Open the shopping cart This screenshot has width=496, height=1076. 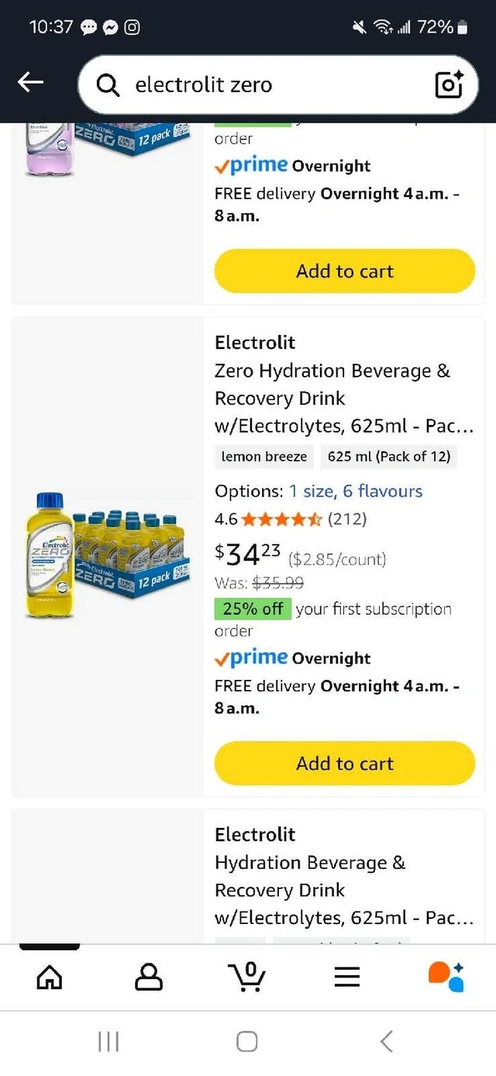248,977
